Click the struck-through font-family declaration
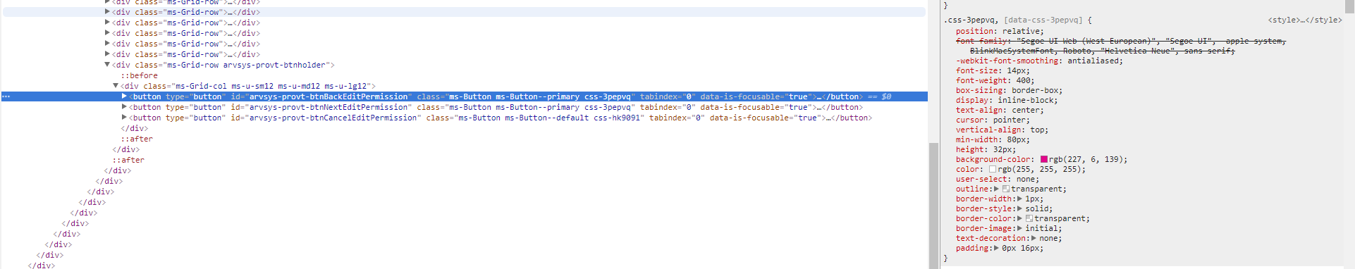The height and width of the screenshot is (269, 1355). 1121,46
